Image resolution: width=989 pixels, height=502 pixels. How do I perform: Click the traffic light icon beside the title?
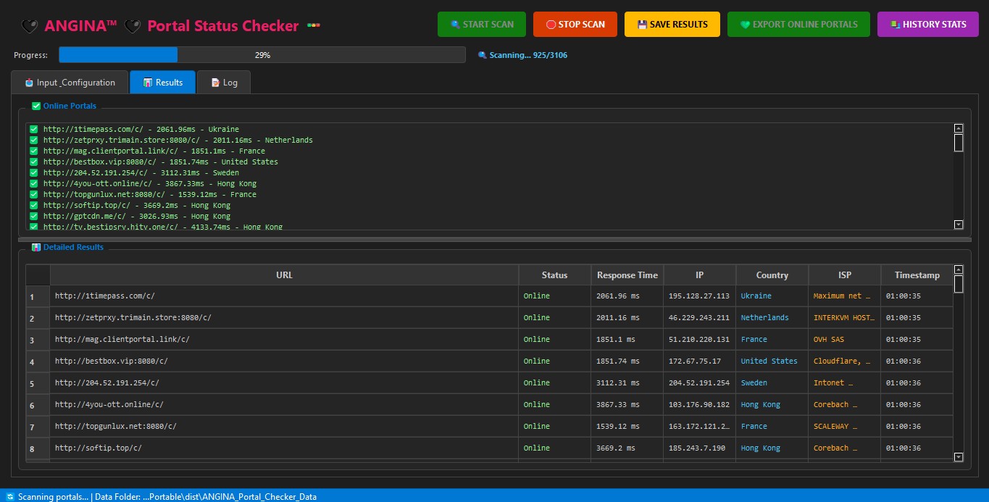coord(314,26)
